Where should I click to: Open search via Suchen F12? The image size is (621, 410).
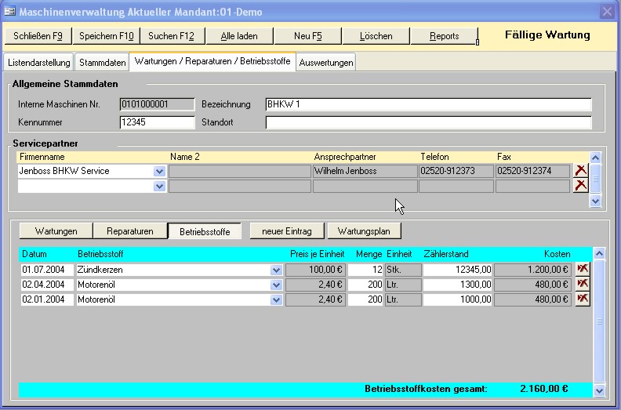point(171,36)
